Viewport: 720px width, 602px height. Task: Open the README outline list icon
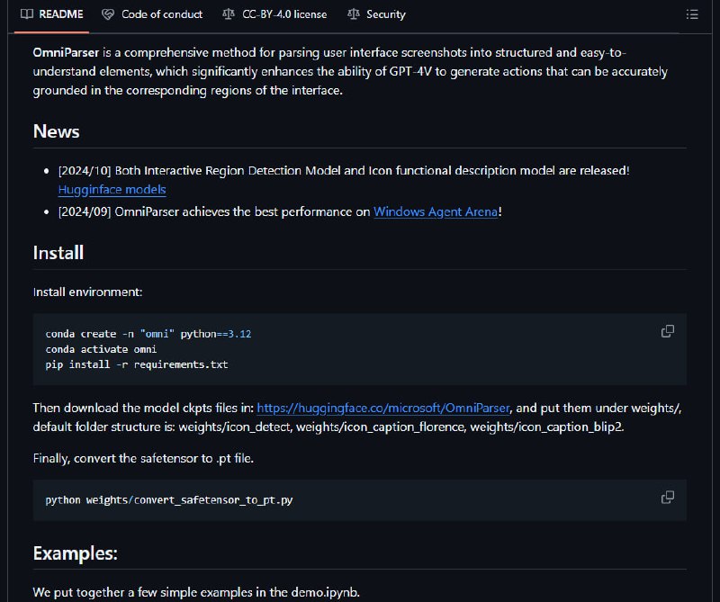point(692,14)
